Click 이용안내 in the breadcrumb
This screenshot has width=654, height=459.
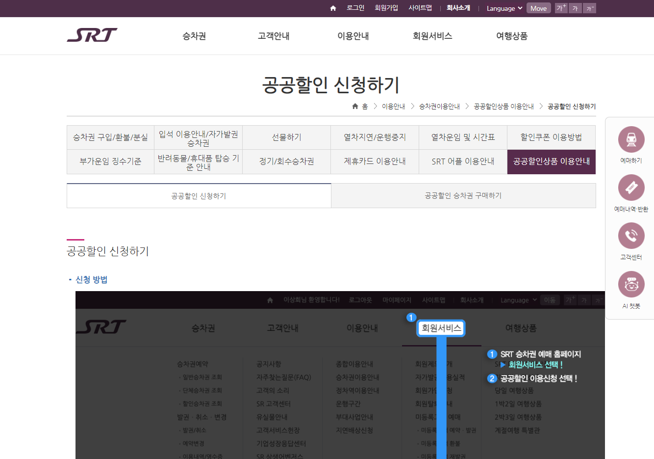(394, 106)
